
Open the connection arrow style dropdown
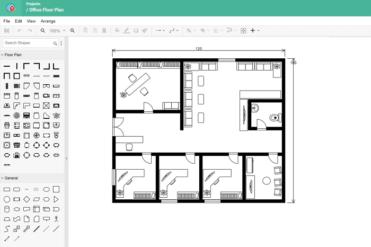pos(160,31)
